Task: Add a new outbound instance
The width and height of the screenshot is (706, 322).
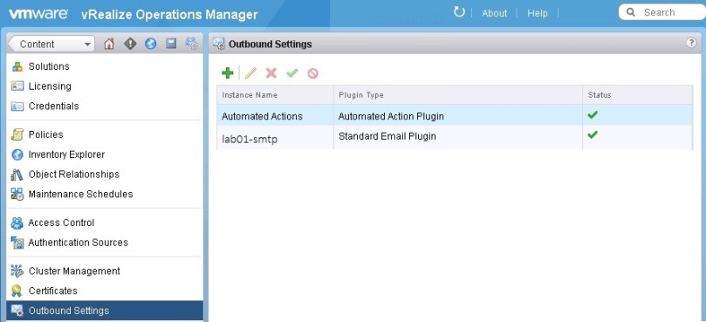Action: 228,72
